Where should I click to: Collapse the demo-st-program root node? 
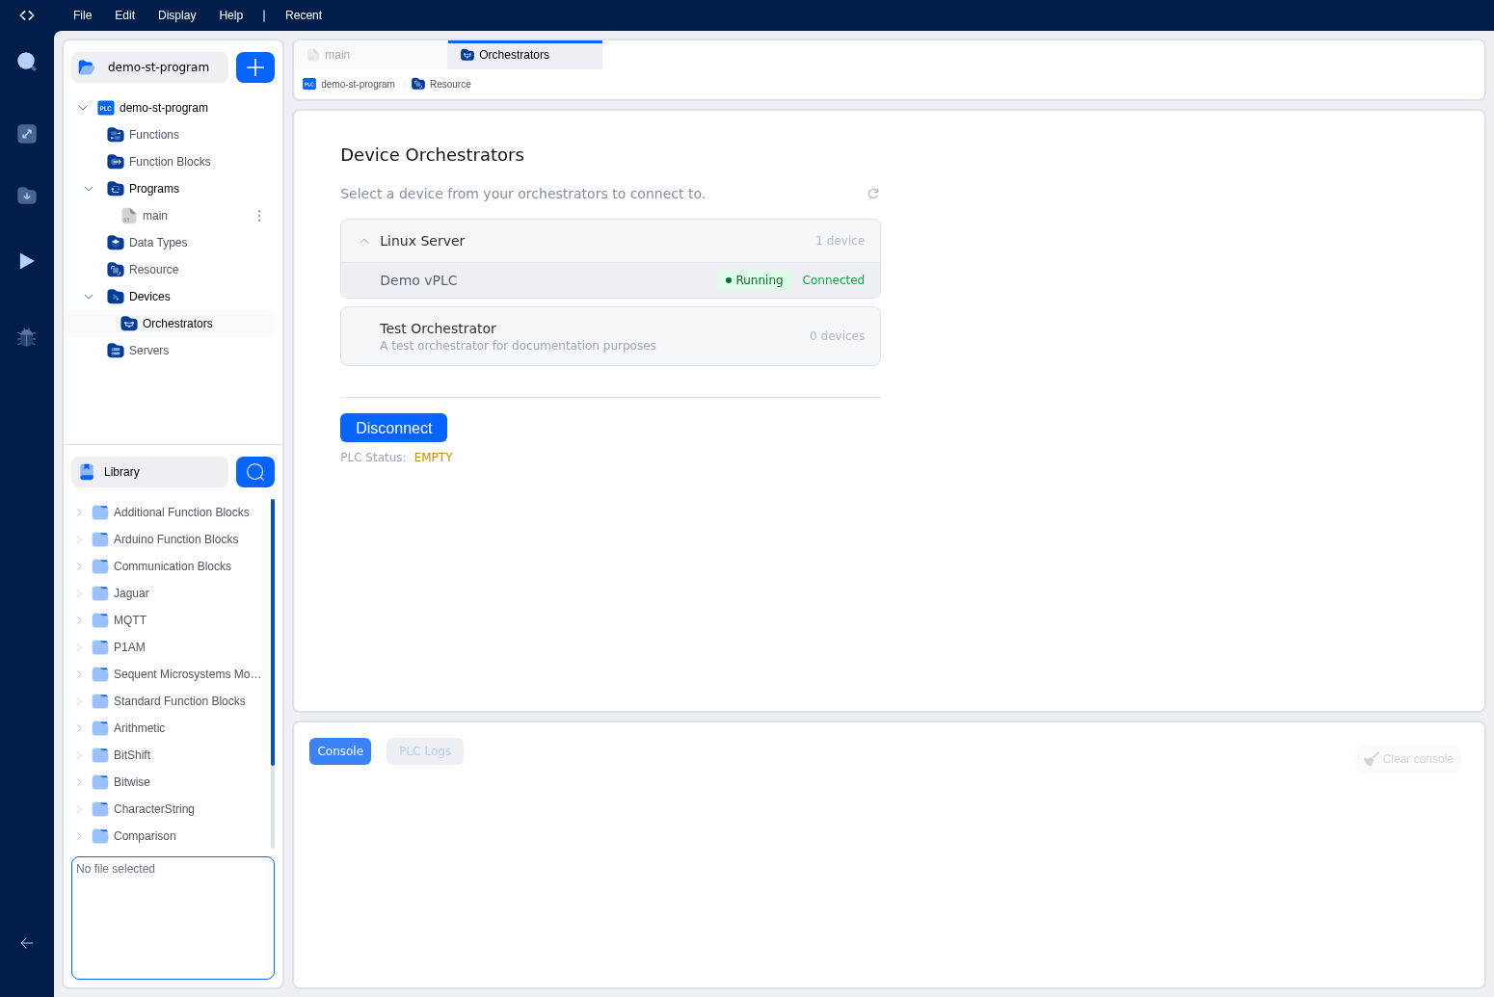(83, 108)
